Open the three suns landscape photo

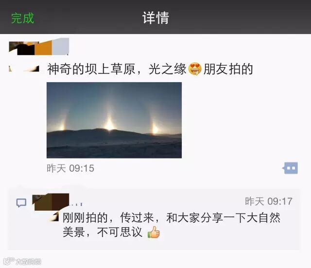pyautogui.click(x=114, y=120)
